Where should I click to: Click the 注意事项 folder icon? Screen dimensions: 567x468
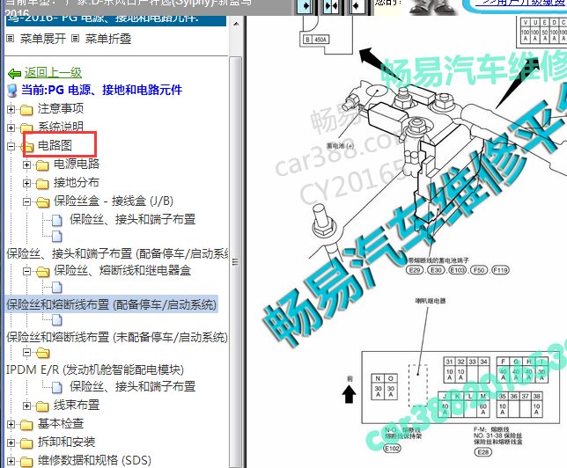[26, 109]
